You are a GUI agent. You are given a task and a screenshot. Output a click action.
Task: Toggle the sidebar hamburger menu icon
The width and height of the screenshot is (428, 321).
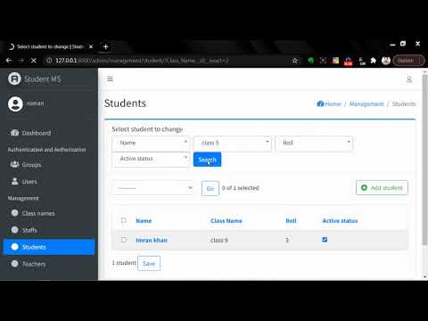[110, 78]
